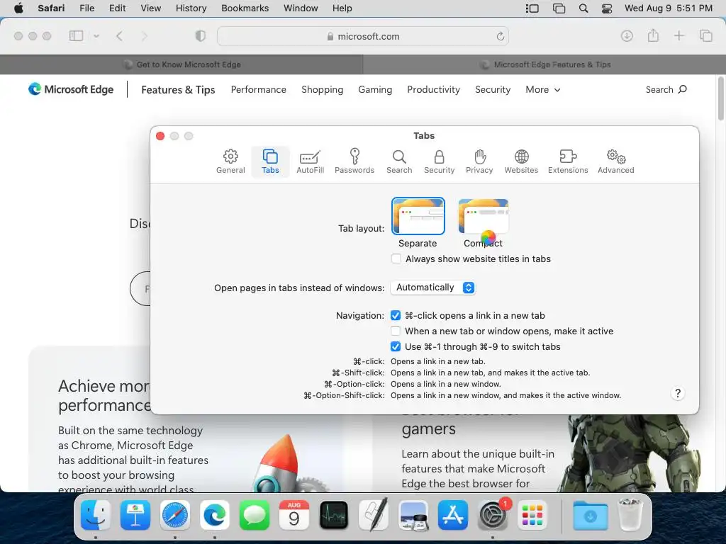726x544 pixels.
Task: Open Activity Monitor from the Dock
Action: click(333, 515)
